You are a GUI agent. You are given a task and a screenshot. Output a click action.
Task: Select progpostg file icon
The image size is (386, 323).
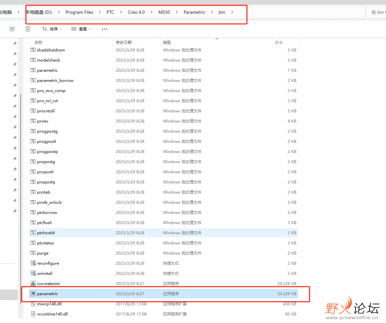pyautogui.click(x=33, y=131)
